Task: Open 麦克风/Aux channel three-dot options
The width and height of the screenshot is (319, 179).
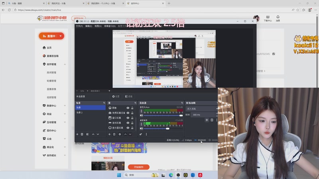Action: click(142, 111)
